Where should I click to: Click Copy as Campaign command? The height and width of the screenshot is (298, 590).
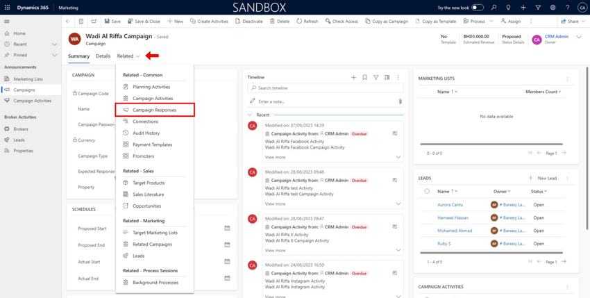(x=387, y=22)
